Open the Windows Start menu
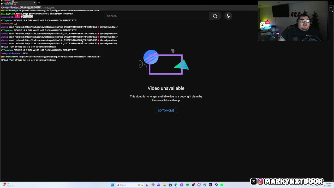This screenshot has width=334, height=188. click(112, 185)
